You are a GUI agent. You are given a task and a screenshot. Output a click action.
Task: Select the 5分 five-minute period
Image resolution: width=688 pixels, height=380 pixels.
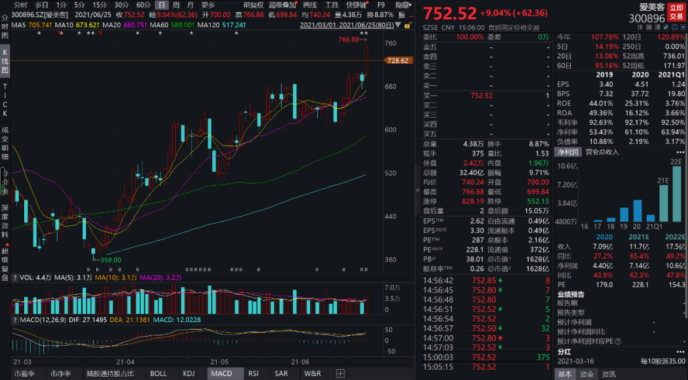pos(80,5)
